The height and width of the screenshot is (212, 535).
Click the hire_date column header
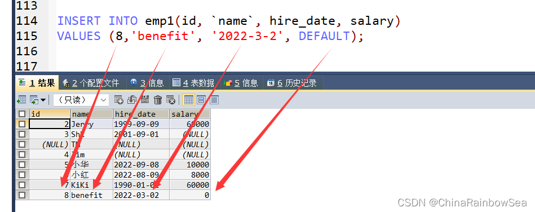(x=142, y=114)
